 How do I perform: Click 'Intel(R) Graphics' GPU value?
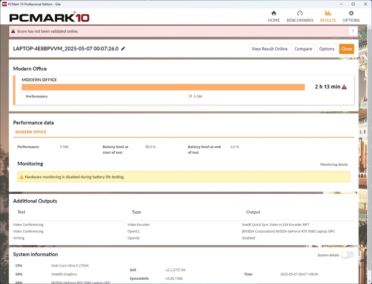coord(64,274)
